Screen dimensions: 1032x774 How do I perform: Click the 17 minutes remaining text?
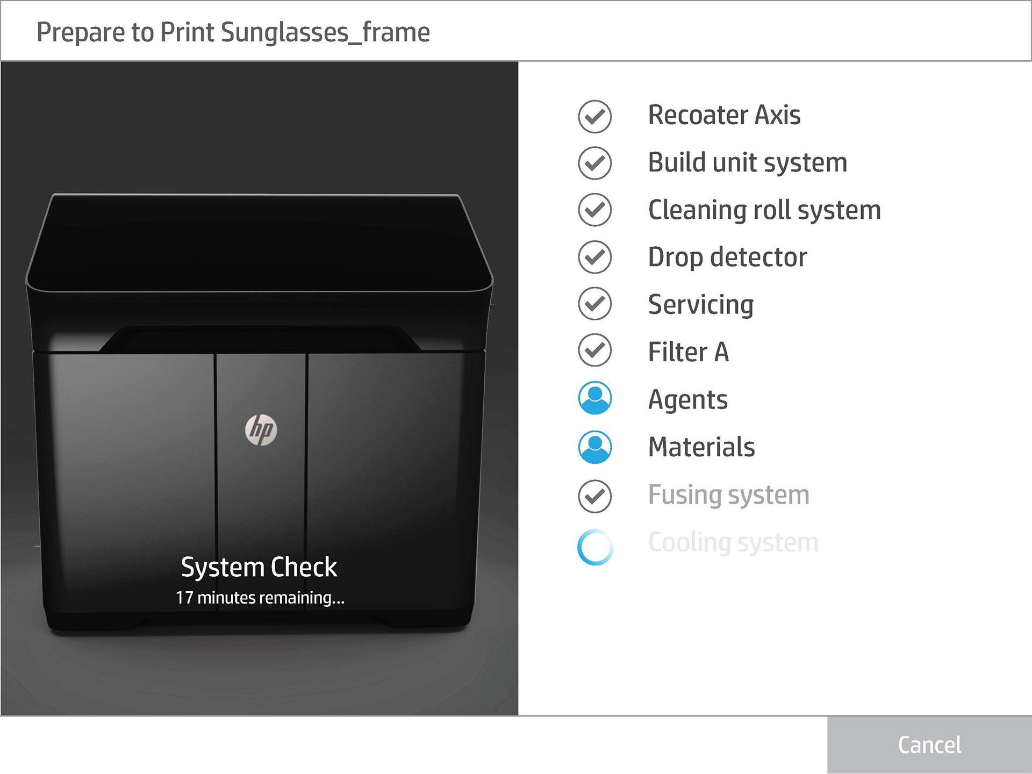coord(260,598)
